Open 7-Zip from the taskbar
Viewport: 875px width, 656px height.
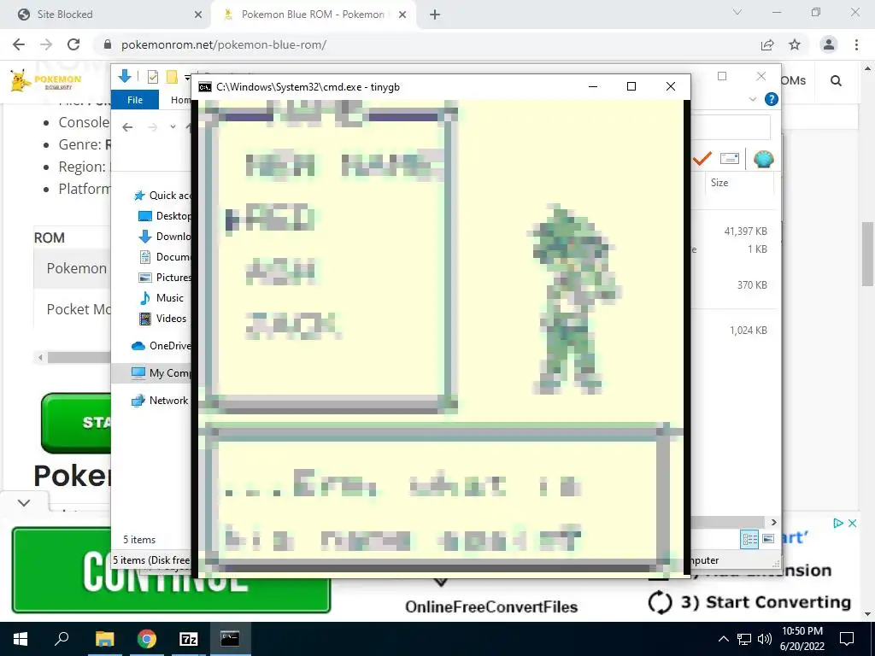point(189,639)
